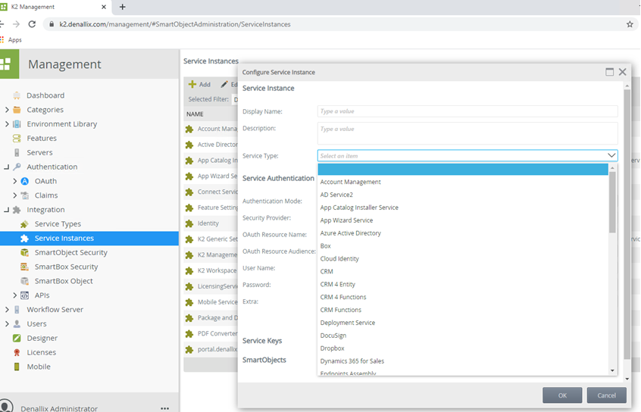The image size is (641, 412).
Task: Click the dropdown list scrollbar down arrow
Action: [612, 370]
